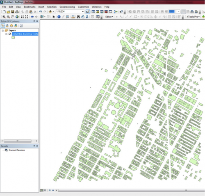Toggle List By Source view
This screenshot has width=205, height=196.
point(7,25)
